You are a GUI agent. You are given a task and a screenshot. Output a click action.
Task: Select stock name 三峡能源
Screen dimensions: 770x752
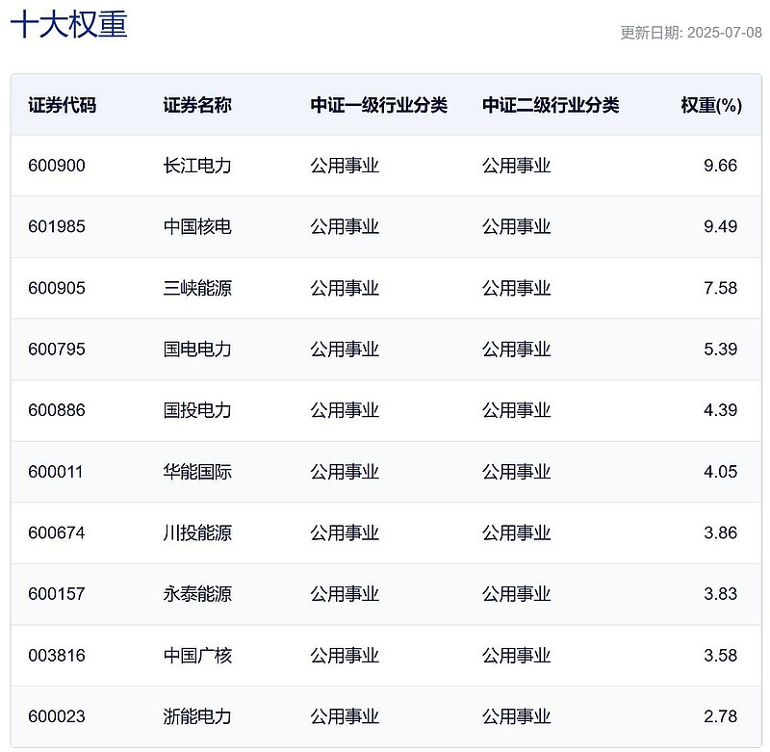197,288
